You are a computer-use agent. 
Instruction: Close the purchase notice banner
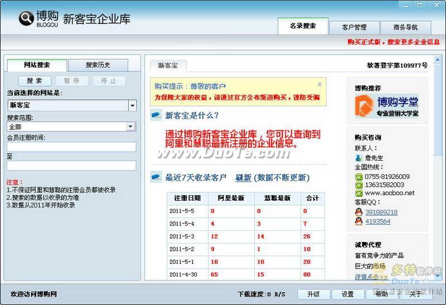pyautogui.click(x=319, y=84)
